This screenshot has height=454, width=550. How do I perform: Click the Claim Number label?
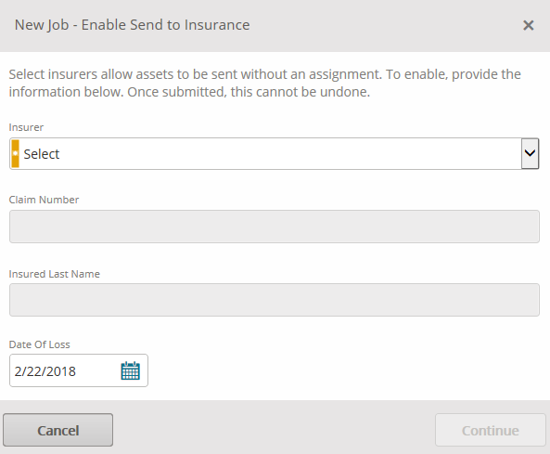coord(44,200)
